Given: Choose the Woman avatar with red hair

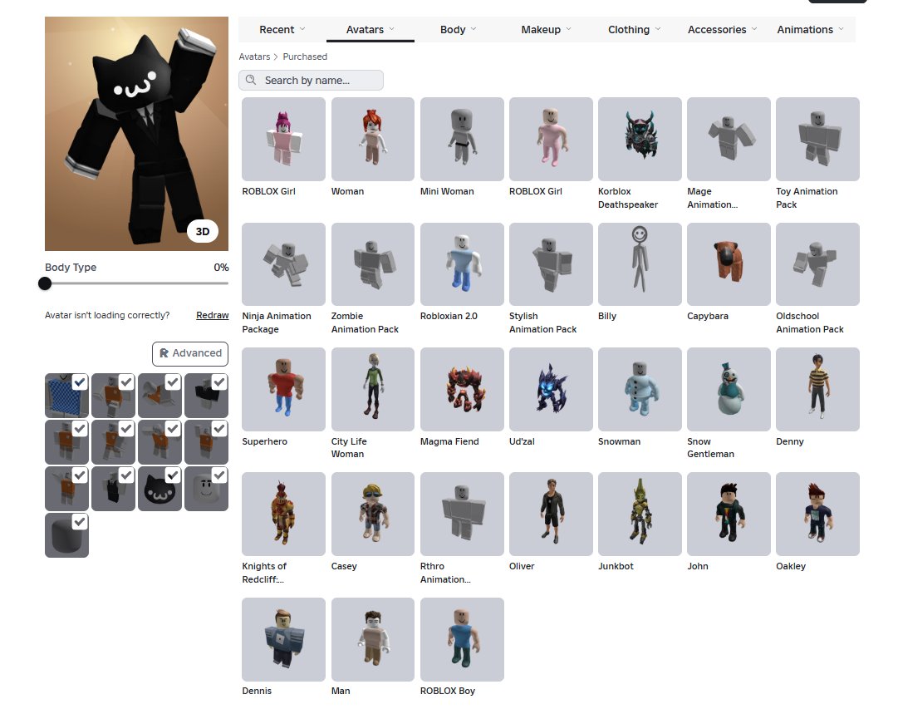Looking at the screenshot, I should (x=373, y=140).
